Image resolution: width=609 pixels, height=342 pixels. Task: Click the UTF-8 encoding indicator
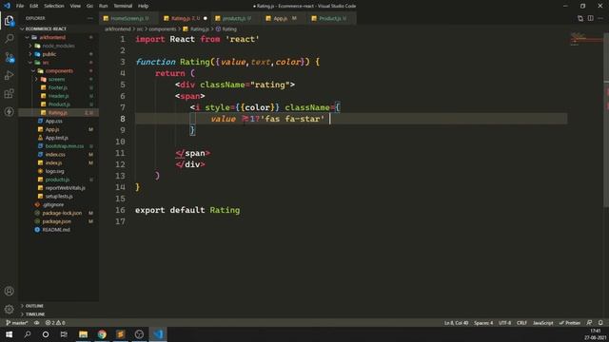(x=504, y=323)
